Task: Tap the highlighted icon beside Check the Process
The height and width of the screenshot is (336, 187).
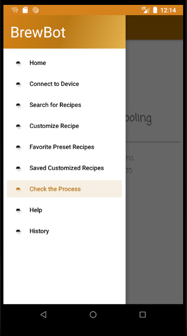Action: (19, 189)
